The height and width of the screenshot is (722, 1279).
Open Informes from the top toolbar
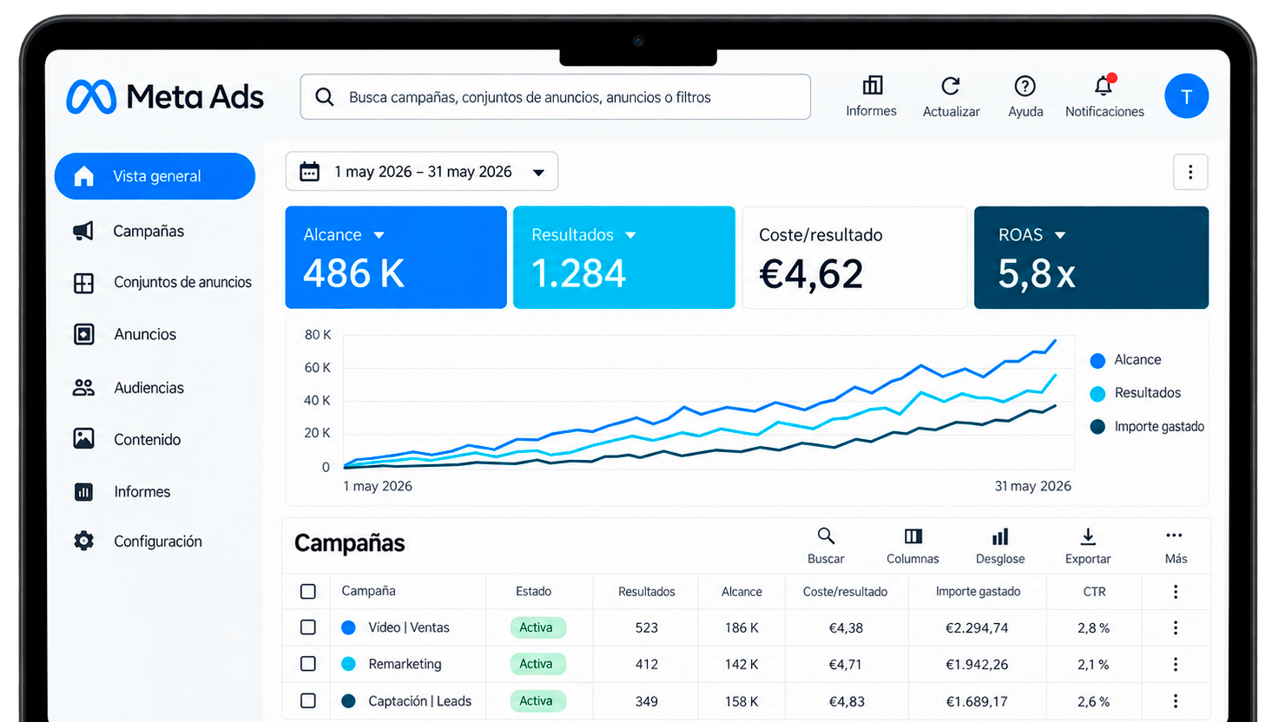(872, 96)
